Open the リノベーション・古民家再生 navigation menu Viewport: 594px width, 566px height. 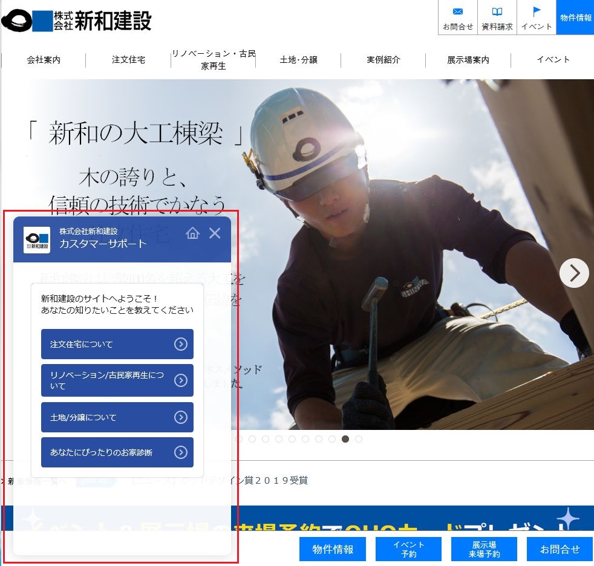click(x=214, y=60)
